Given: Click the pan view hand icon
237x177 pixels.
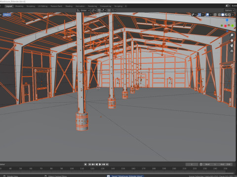Looking at the screenshot, I should coord(232,40).
